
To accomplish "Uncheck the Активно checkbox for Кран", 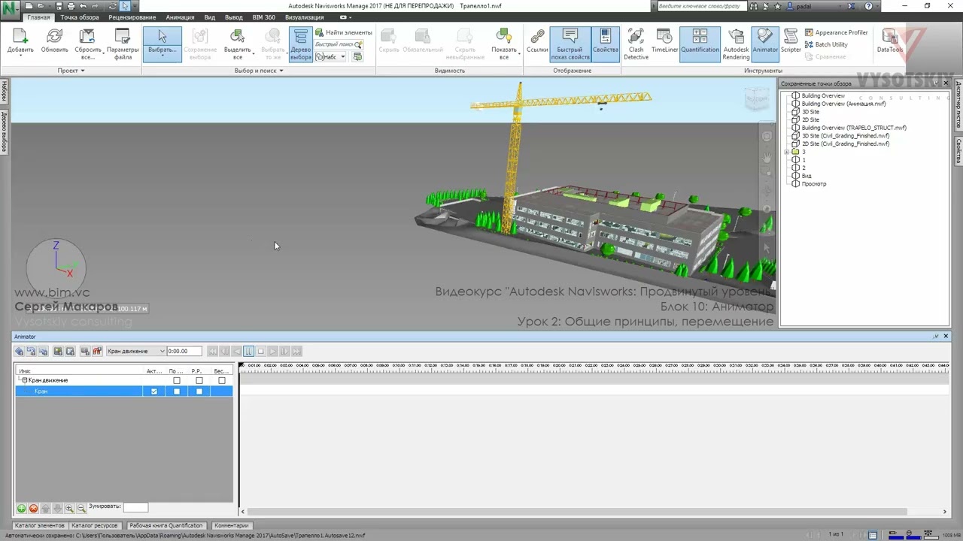I will (154, 391).
